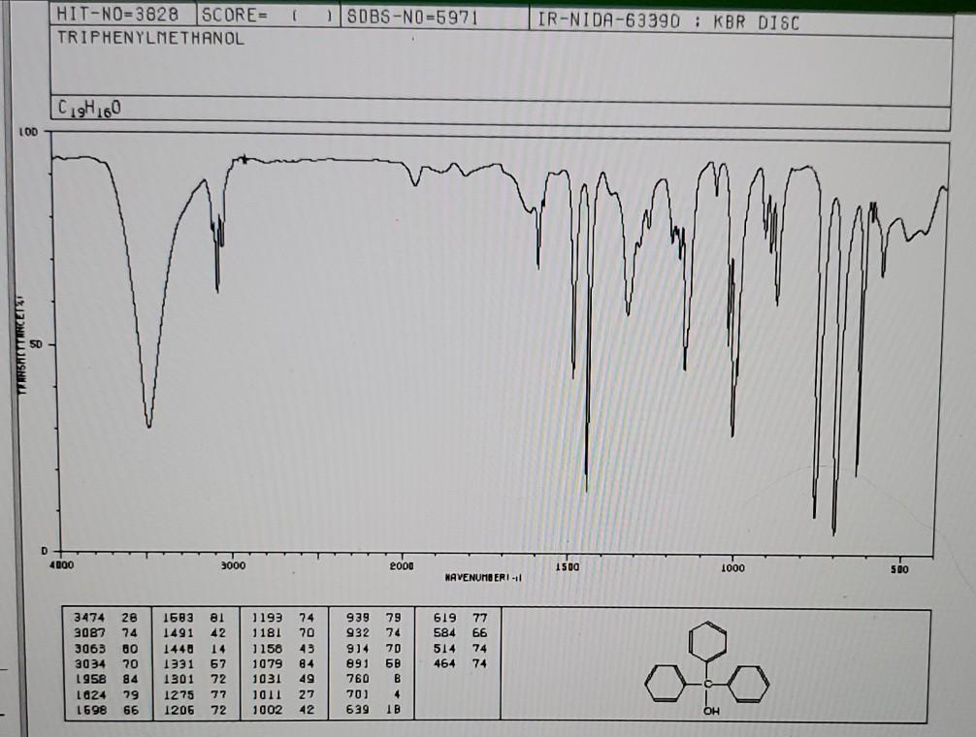Select the 701 entry in peak table
This screenshot has height=737, width=976.
(374, 694)
